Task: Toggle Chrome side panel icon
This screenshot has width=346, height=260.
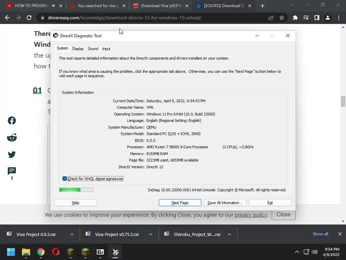Action: [317, 18]
